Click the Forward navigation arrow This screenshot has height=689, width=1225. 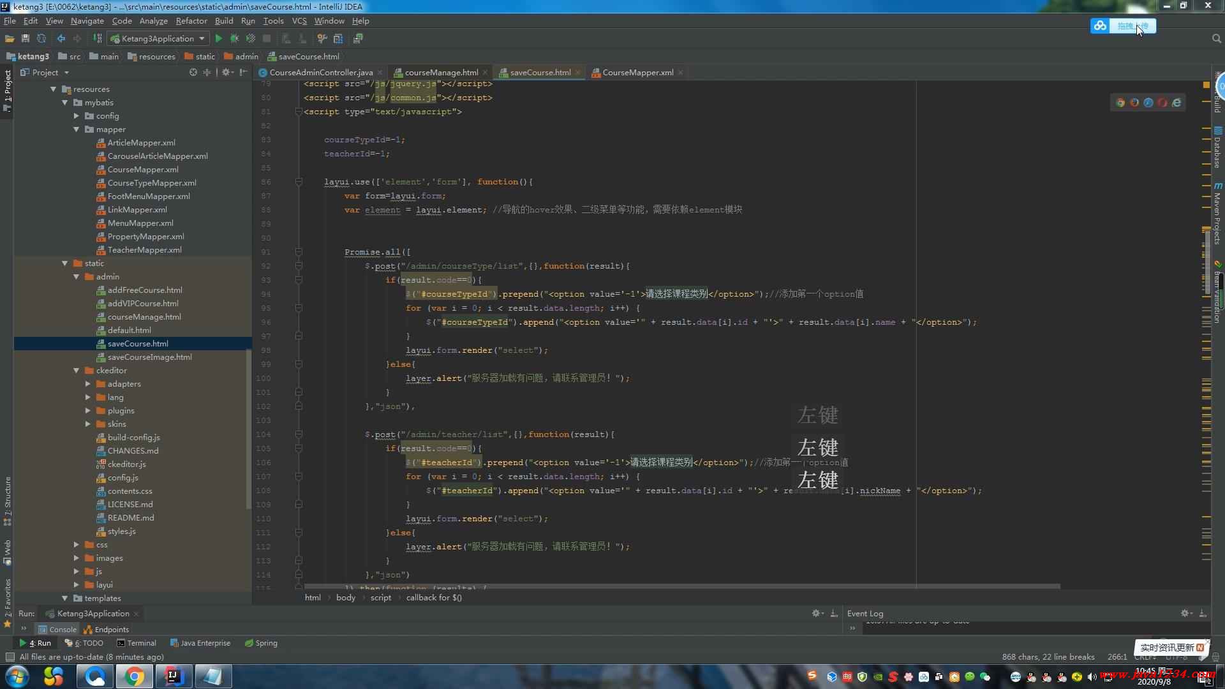pos(77,38)
